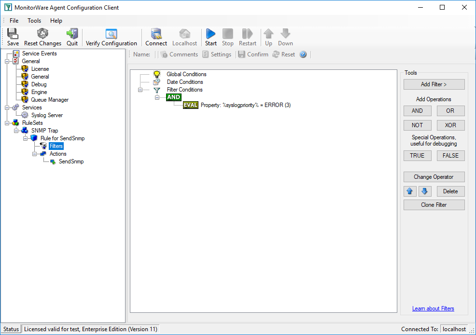The height and width of the screenshot is (335, 476).
Task: Click the AND operation button
Action: 417,110
